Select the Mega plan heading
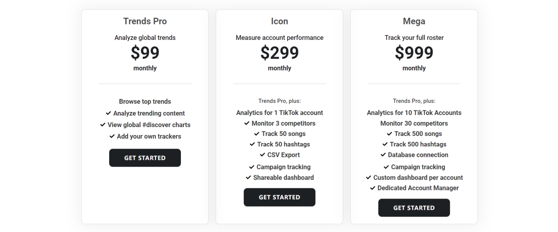This screenshot has width=558, height=232. [414, 21]
